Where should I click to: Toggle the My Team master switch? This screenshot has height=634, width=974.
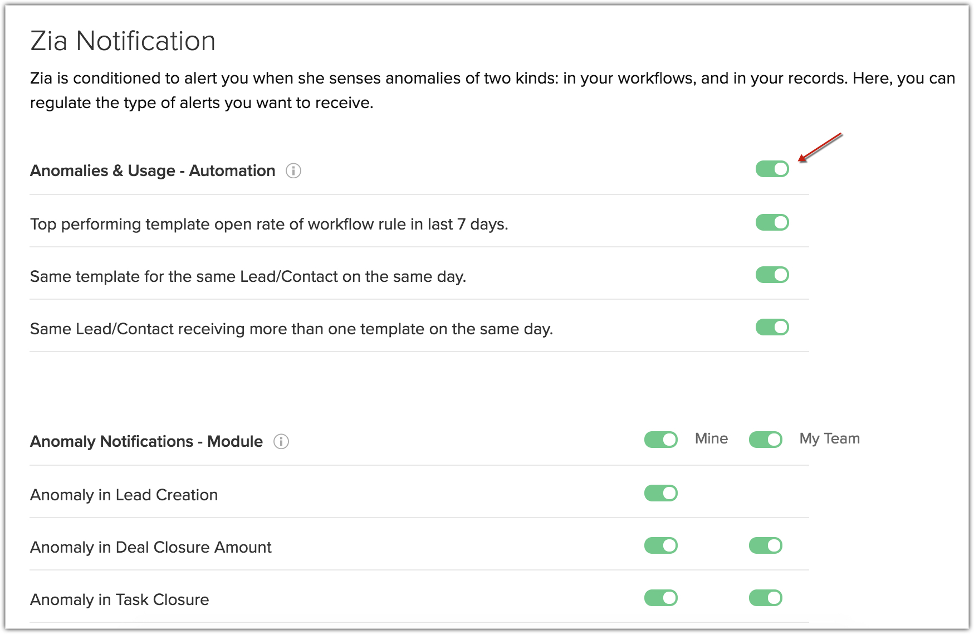(x=765, y=440)
